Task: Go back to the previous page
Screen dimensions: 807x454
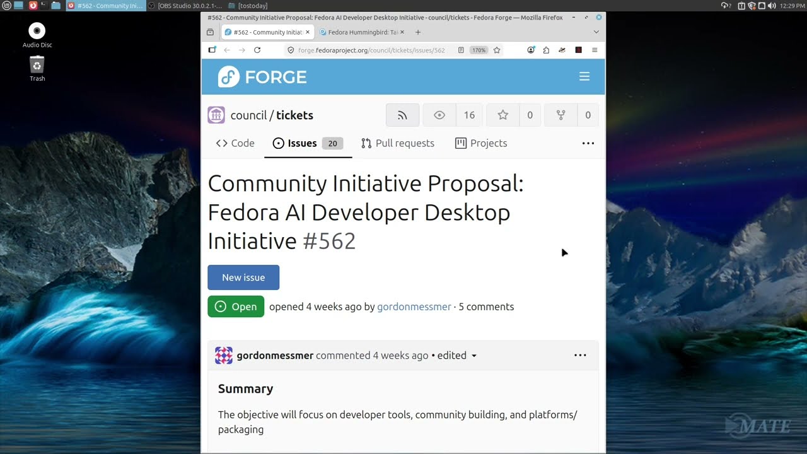Action: coord(227,50)
